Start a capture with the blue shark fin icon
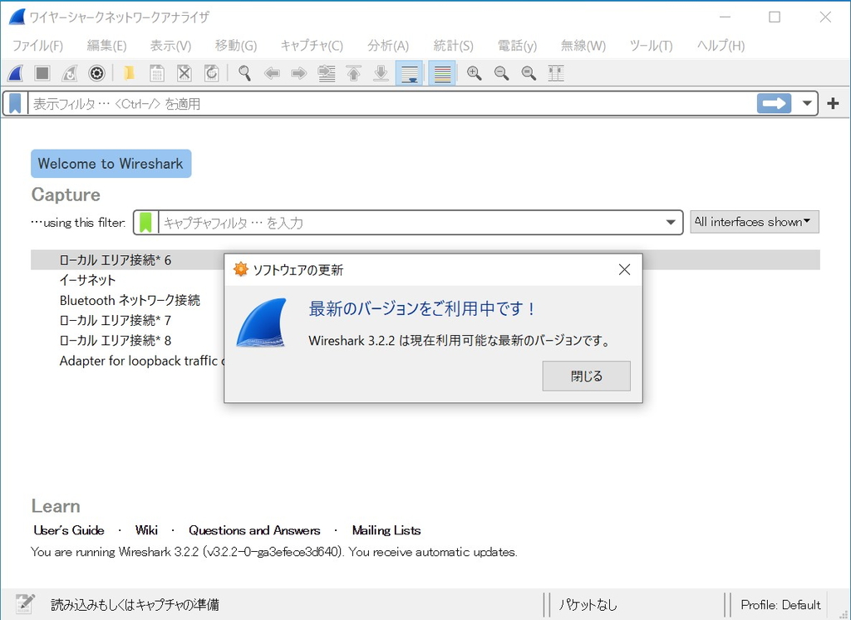 click(15, 73)
